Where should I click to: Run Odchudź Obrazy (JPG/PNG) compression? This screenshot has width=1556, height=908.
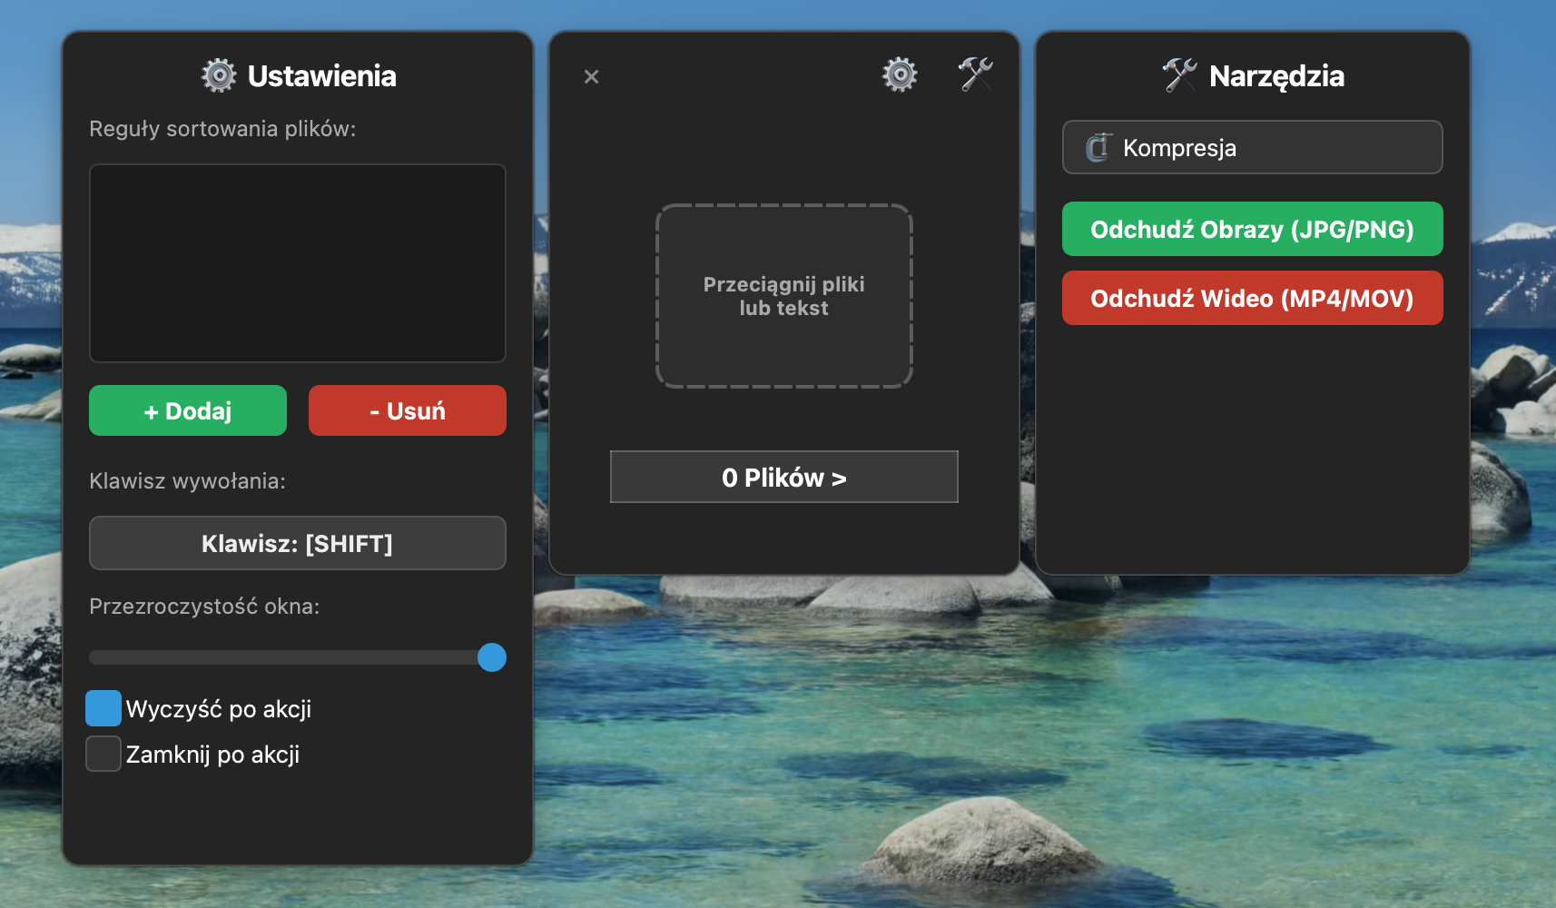pos(1252,229)
